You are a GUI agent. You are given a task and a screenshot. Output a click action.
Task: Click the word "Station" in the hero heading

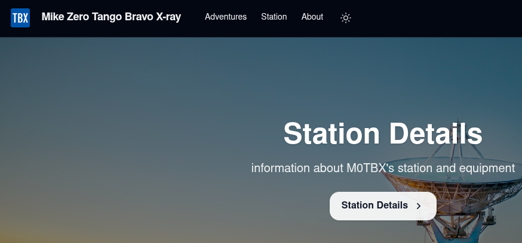[x=331, y=133]
